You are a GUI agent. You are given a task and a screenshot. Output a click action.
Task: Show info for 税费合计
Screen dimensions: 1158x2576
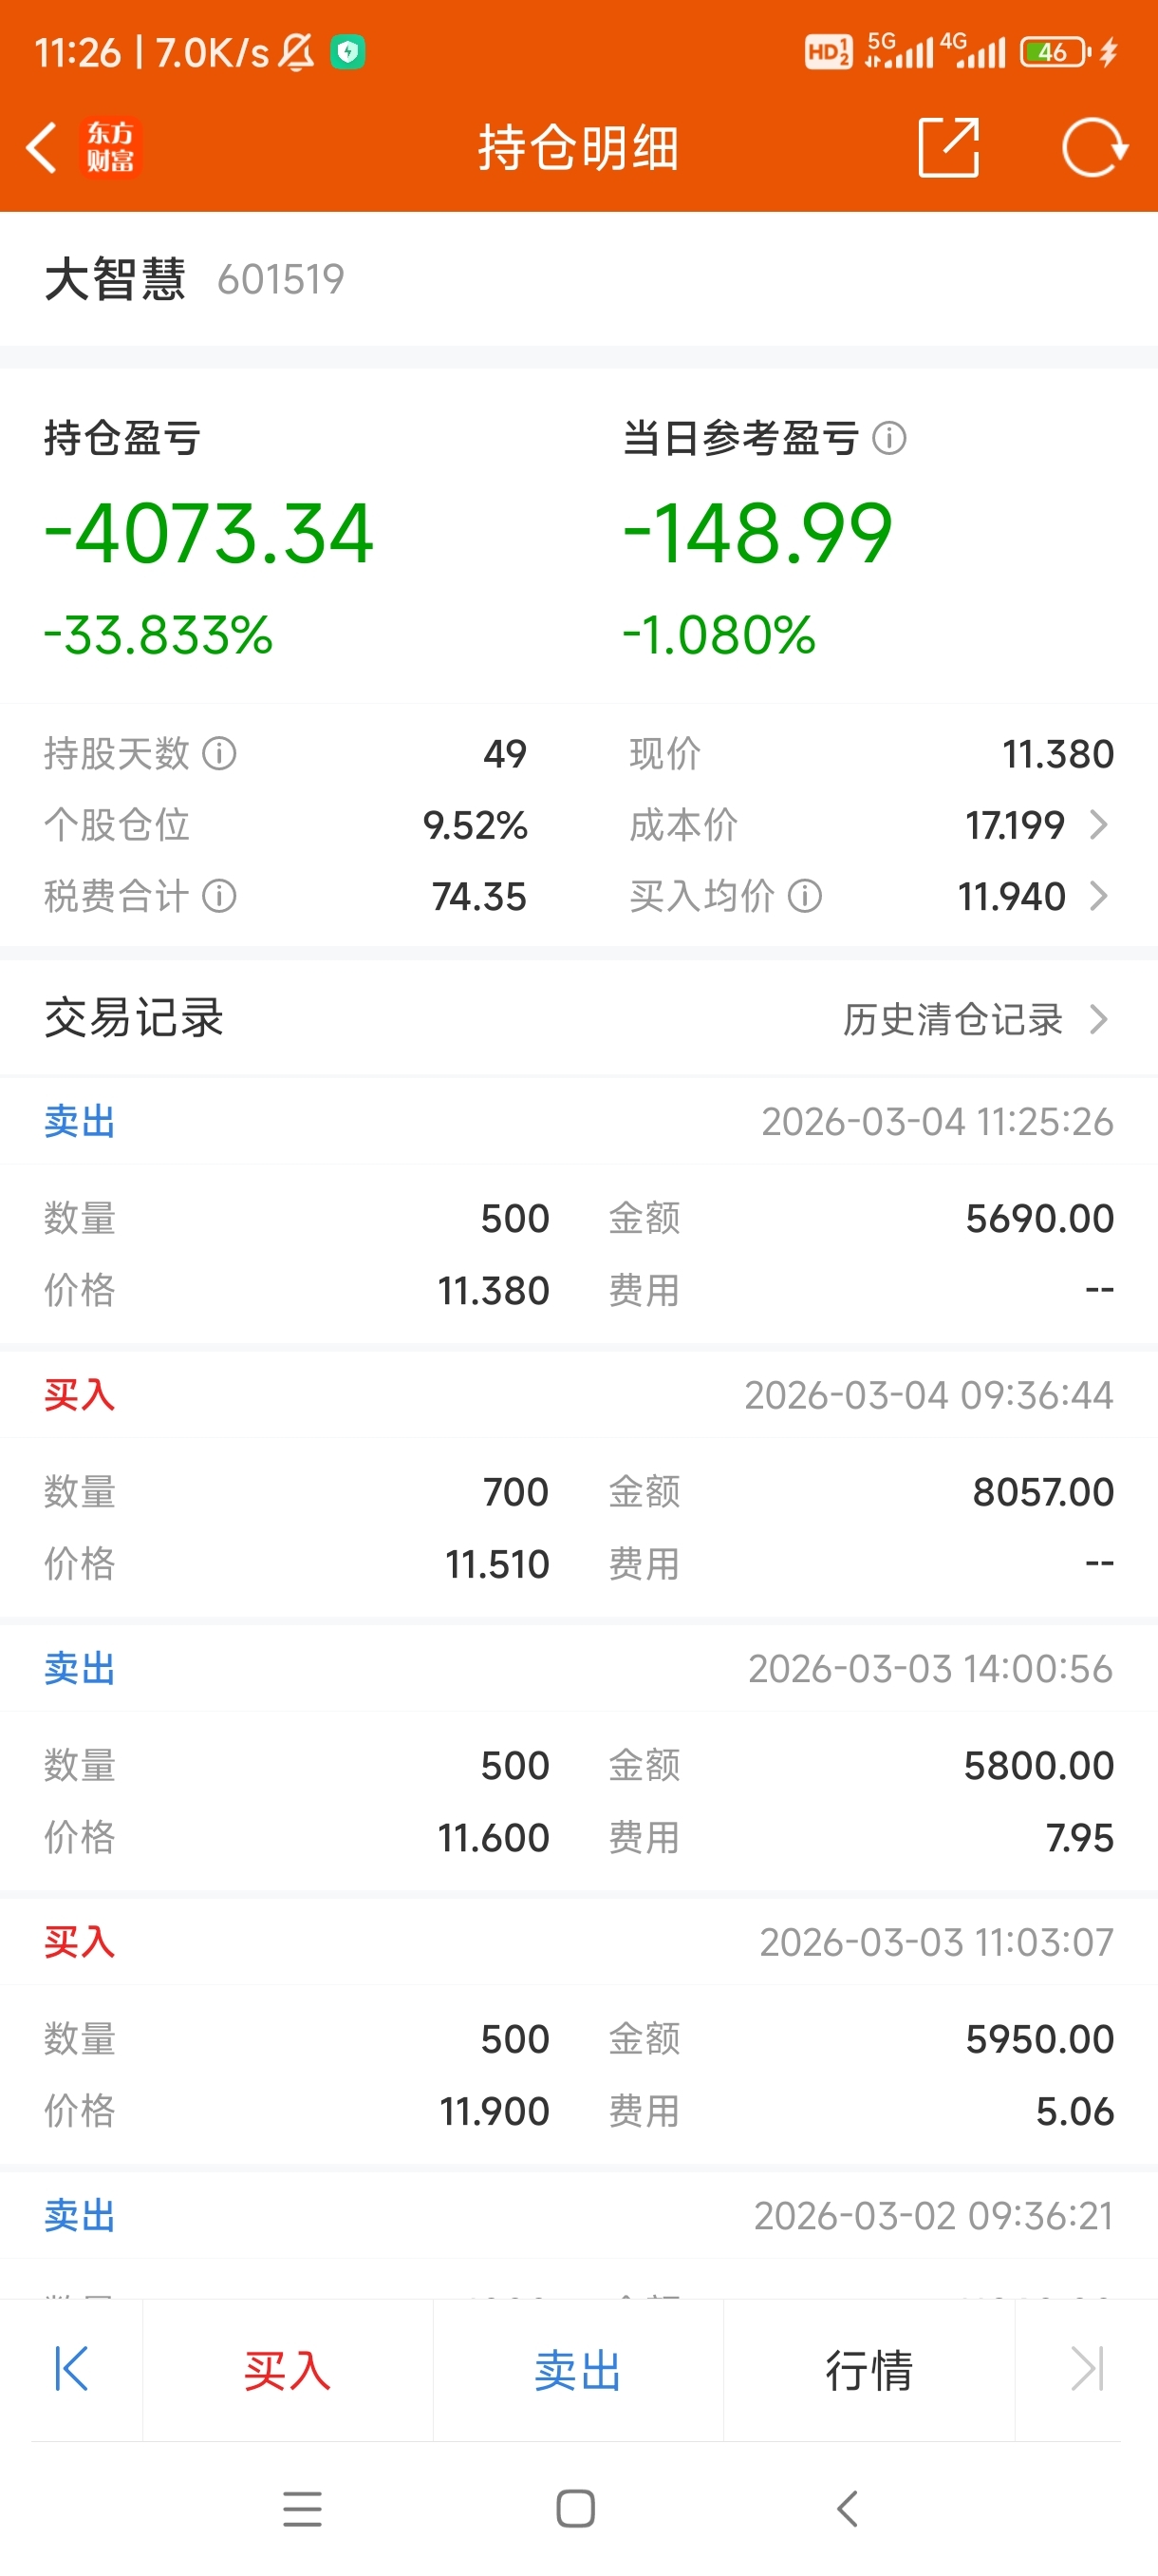coord(220,896)
